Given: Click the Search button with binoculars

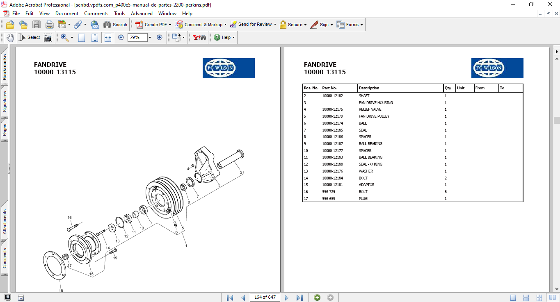Looking at the screenshot, I should click(115, 25).
